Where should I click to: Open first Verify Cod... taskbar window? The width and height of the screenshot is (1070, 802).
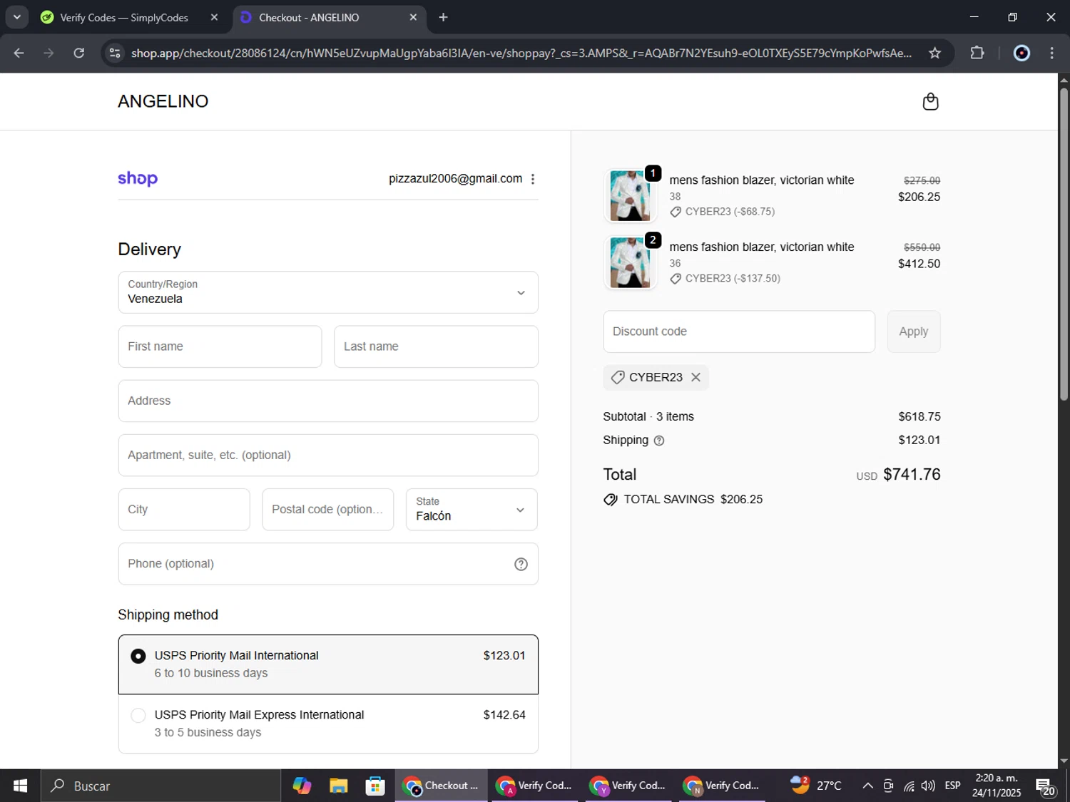[535, 786]
